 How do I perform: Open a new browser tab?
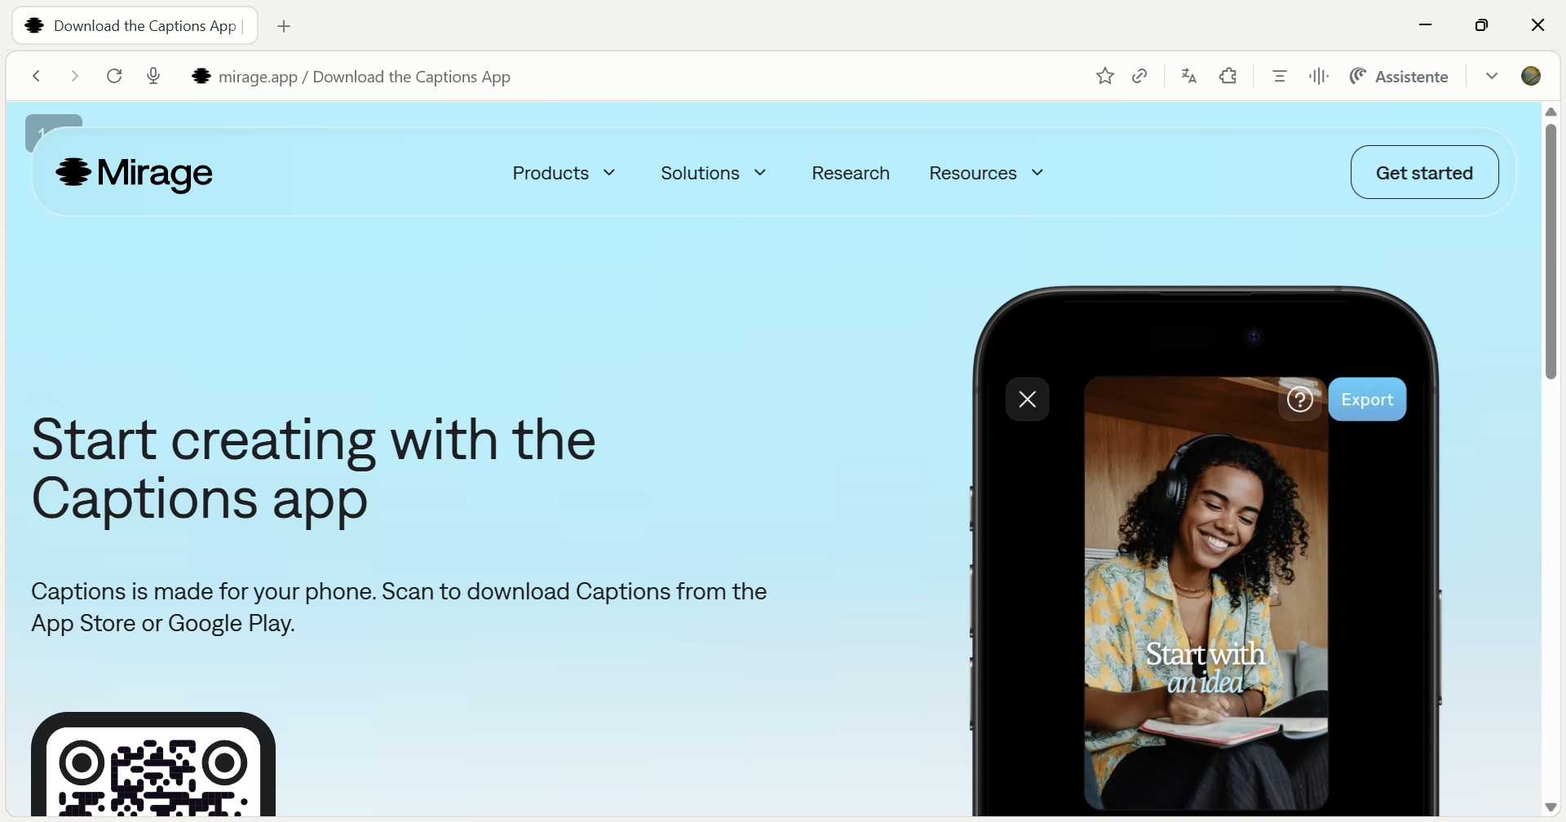pos(284,26)
